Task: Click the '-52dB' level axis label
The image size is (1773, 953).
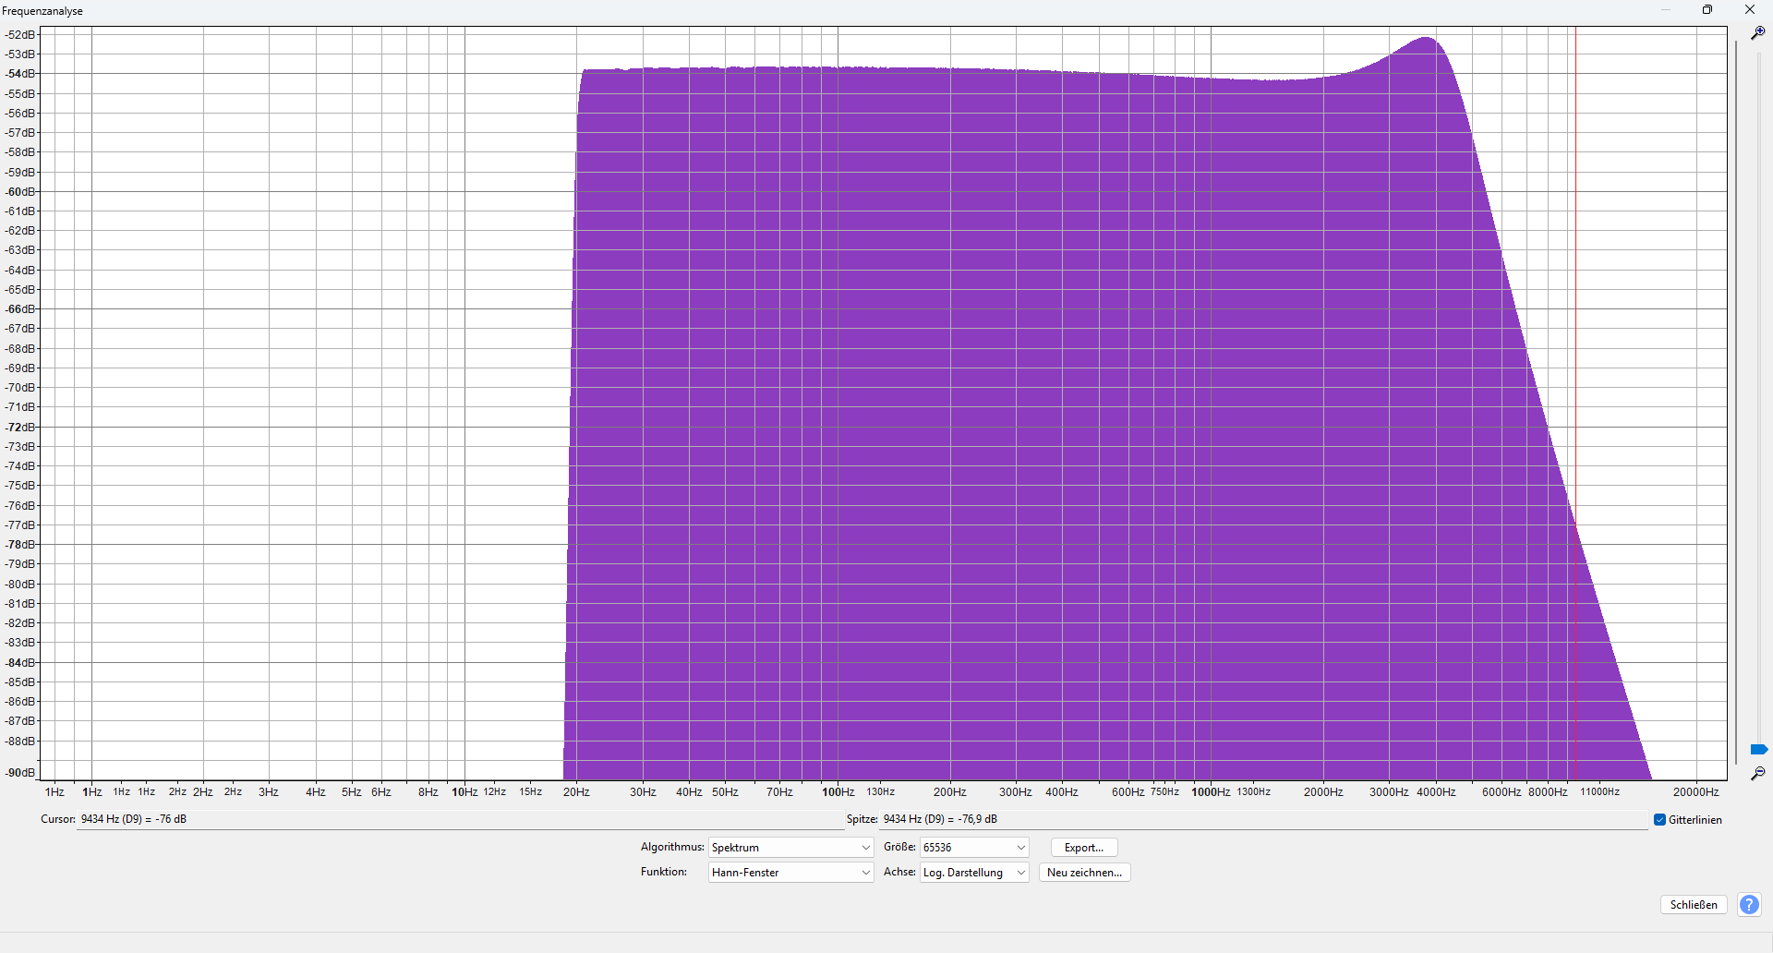Action: [20, 35]
